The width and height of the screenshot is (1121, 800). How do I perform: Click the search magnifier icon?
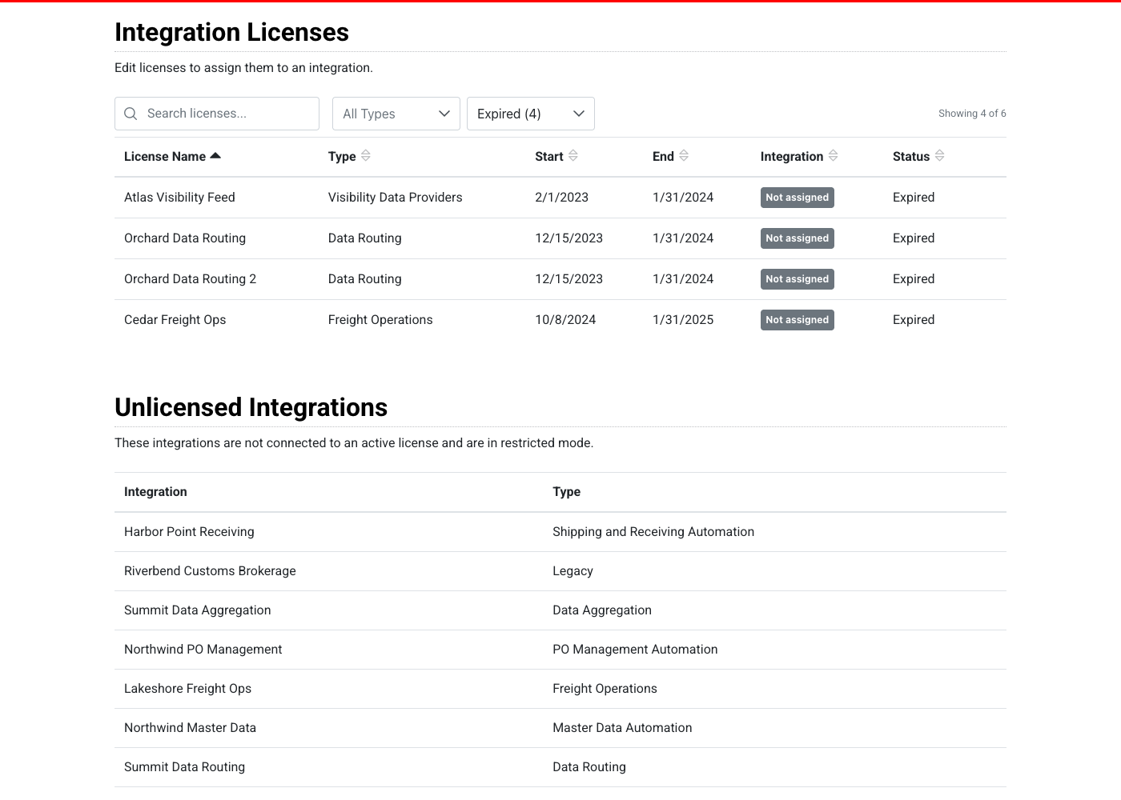[x=131, y=114]
